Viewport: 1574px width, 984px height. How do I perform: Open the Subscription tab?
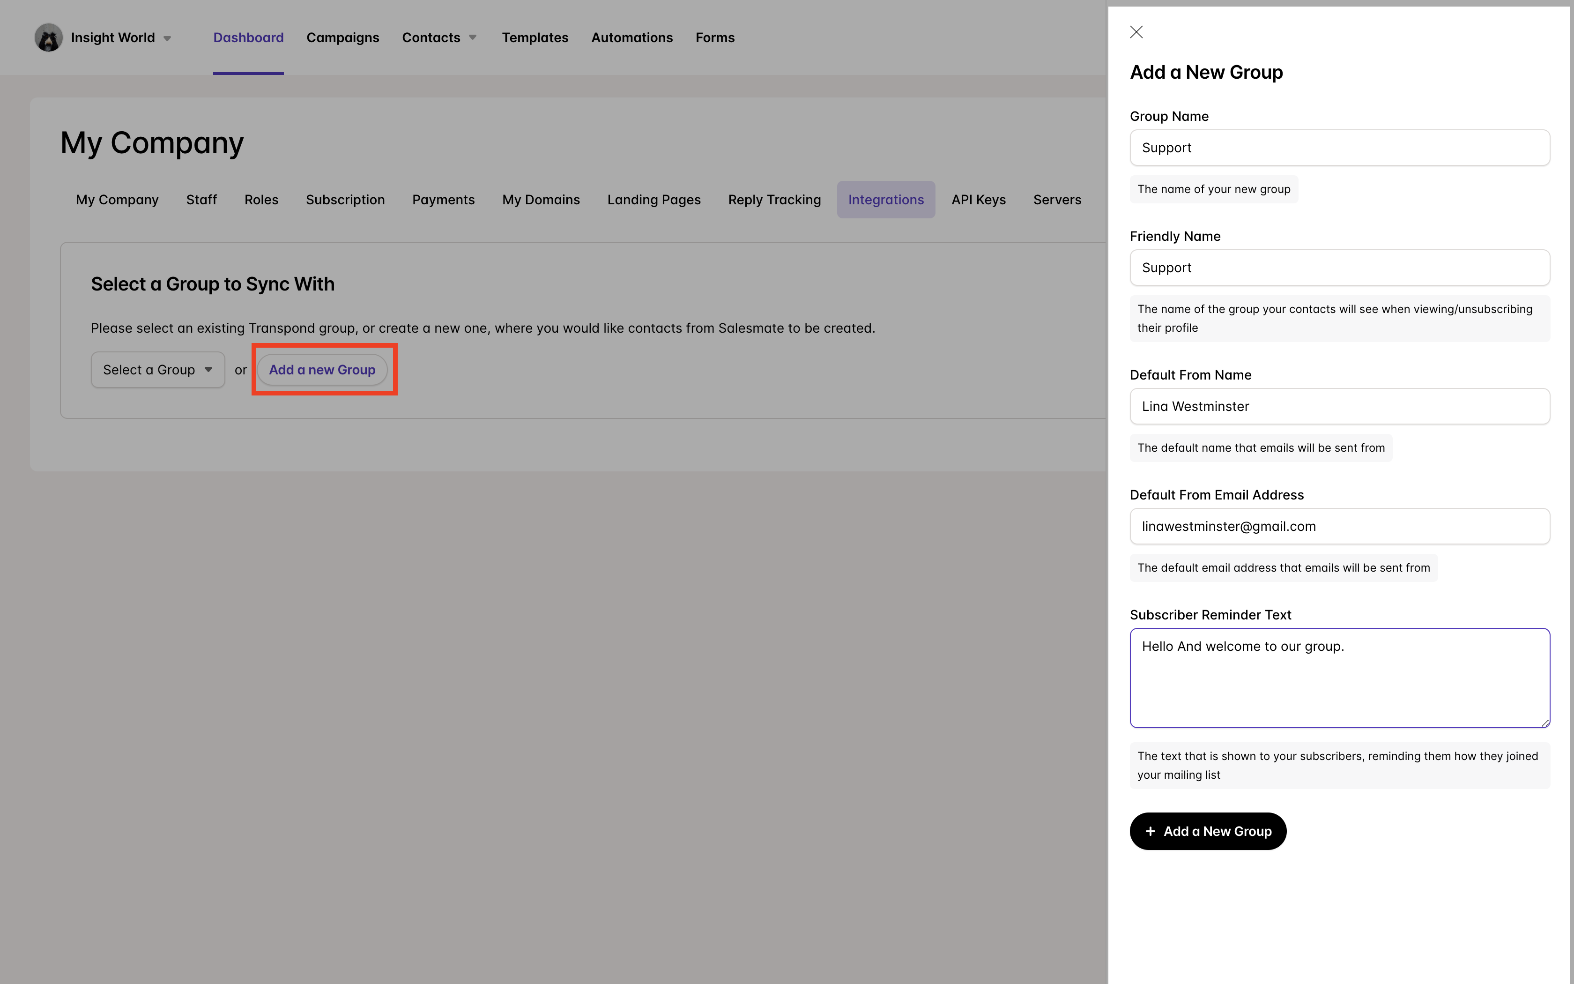[345, 200]
